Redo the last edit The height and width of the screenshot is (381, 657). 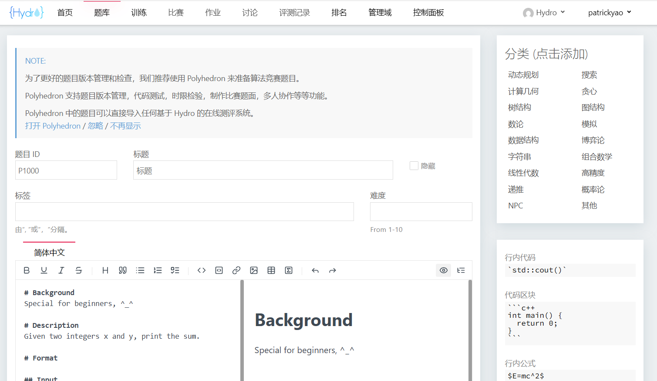coord(333,270)
